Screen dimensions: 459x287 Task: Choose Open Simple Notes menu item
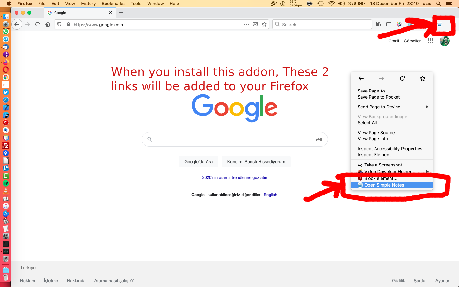(392, 185)
